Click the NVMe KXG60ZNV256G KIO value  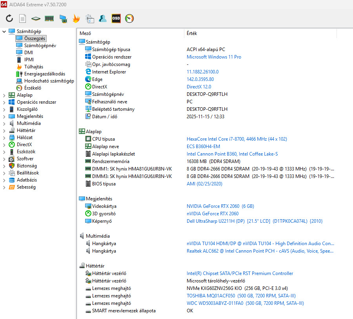[237, 288]
